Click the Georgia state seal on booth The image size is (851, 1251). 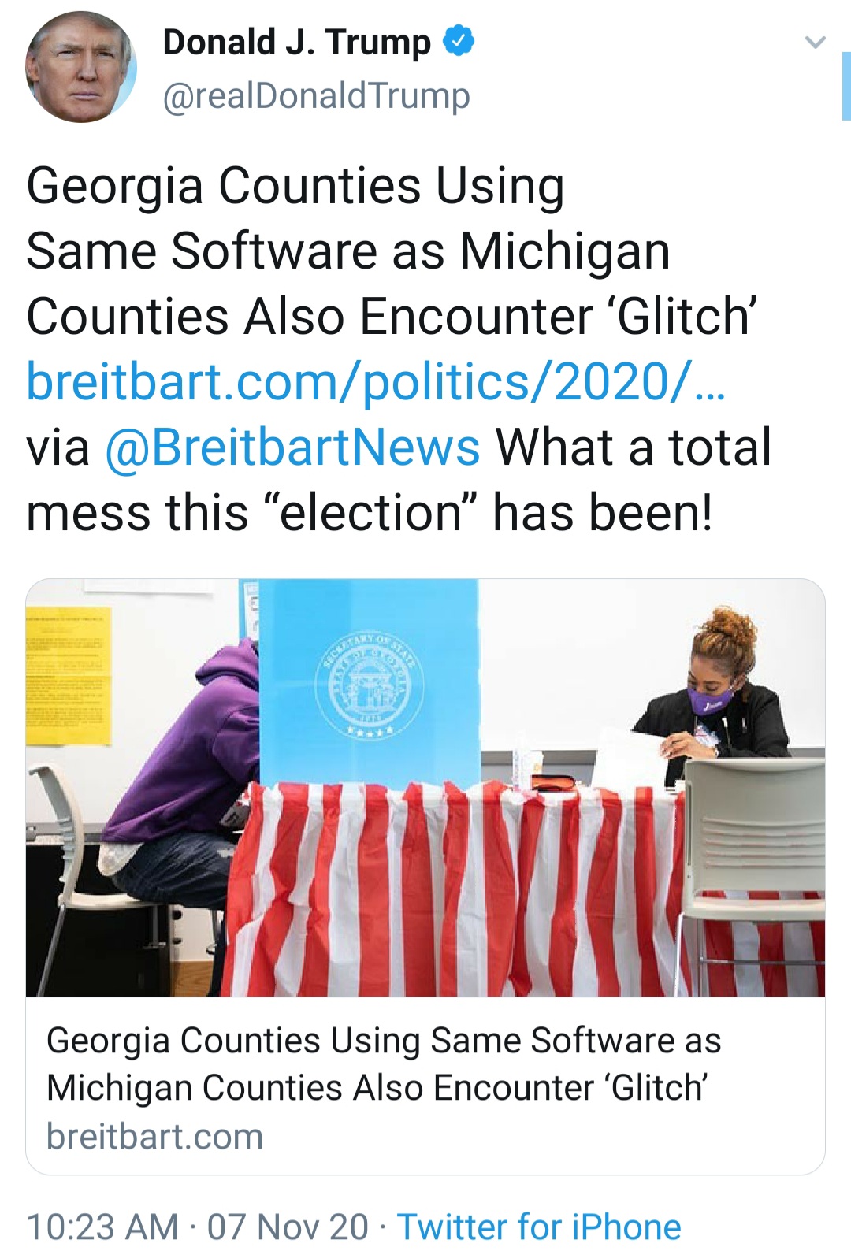tap(370, 681)
